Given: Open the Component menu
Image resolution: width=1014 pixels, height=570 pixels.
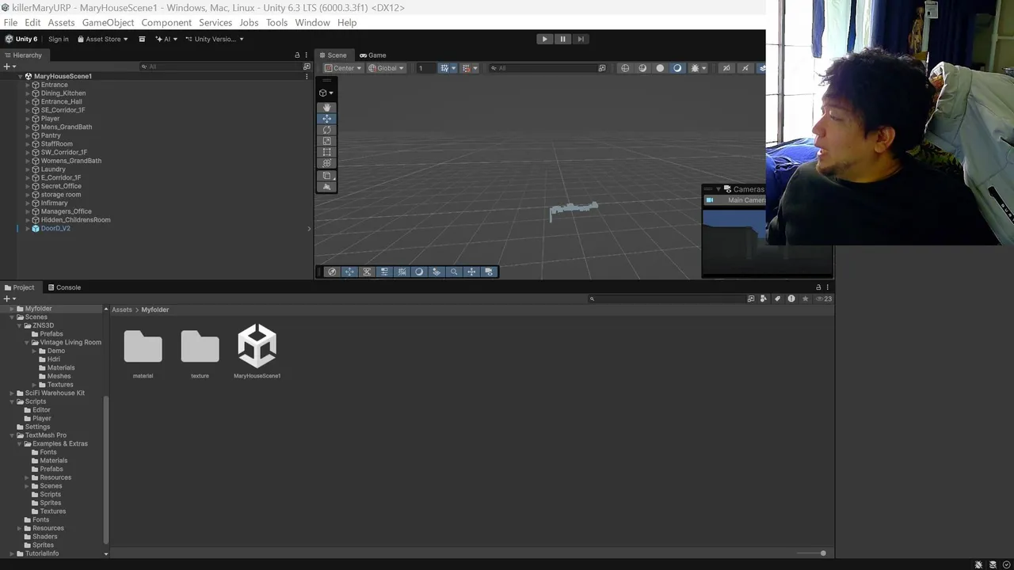Looking at the screenshot, I should coord(166,22).
